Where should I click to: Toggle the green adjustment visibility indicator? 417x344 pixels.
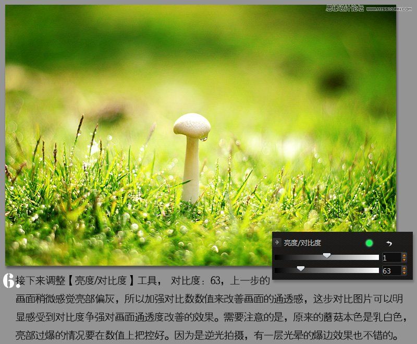(x=369, y=242)
